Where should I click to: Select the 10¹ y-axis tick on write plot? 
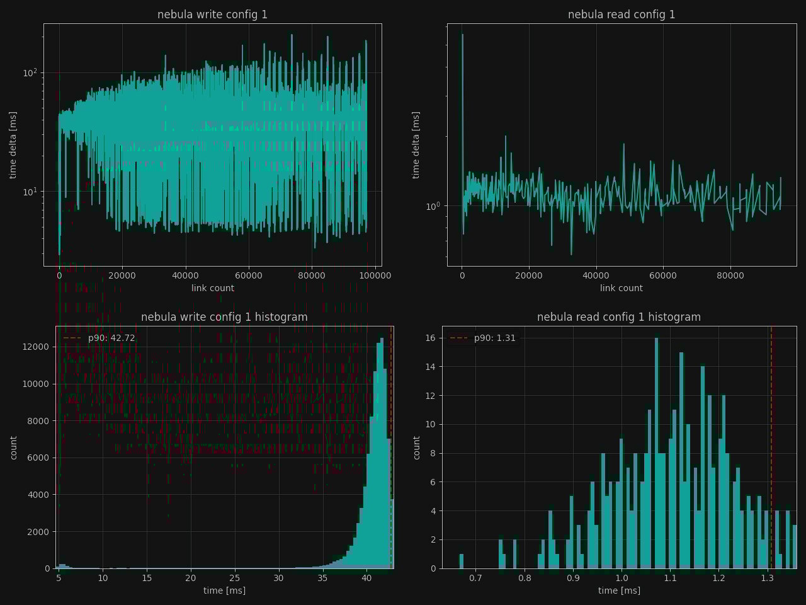pos(31,191)
